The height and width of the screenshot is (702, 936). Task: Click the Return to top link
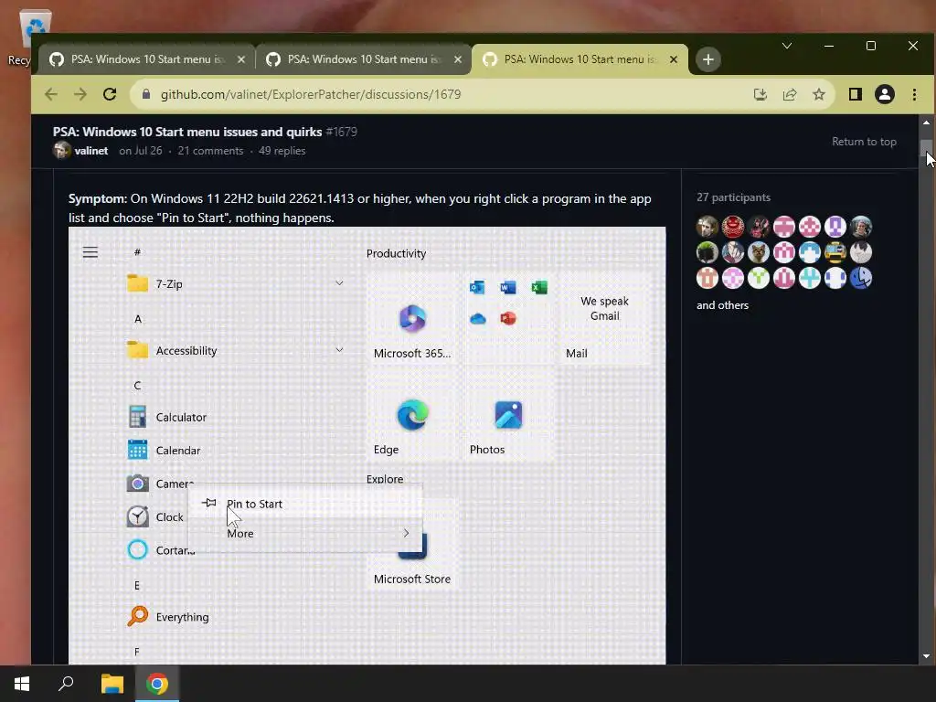coord(864,142)
